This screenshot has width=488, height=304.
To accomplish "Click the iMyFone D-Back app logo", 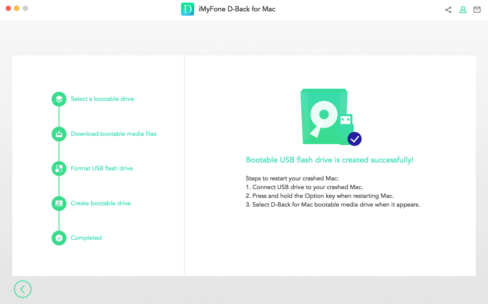I will pos(188,9).
